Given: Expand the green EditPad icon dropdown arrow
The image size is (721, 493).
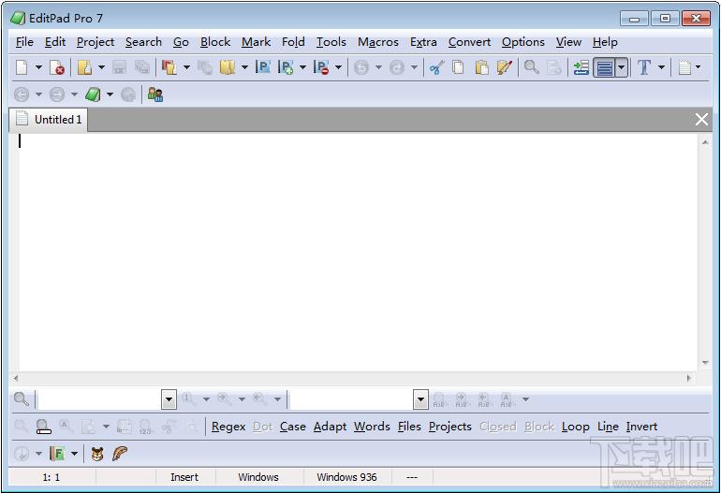Looking at the screenshot, I should point(110,94).
